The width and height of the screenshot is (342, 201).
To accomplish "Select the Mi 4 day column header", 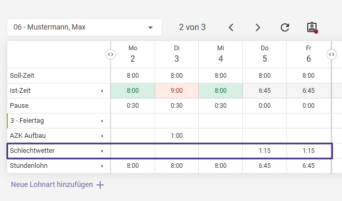I will (221, 54).
